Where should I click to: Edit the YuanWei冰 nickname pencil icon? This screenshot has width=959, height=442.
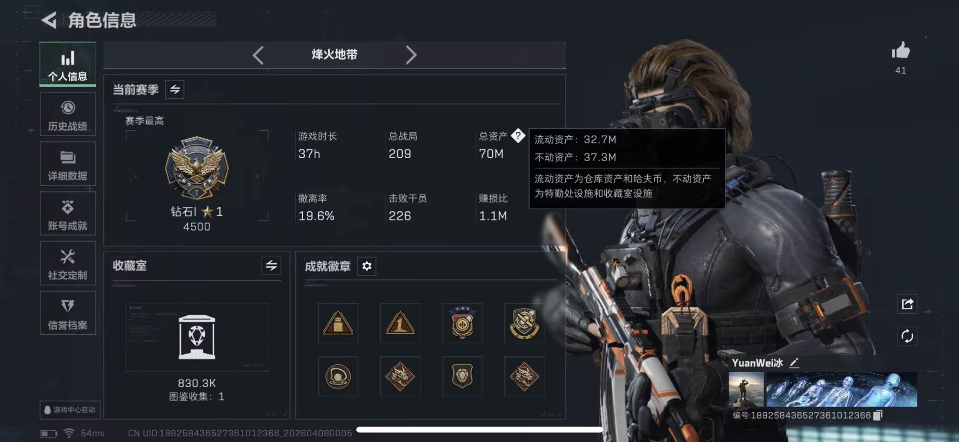tap(794, 363)
